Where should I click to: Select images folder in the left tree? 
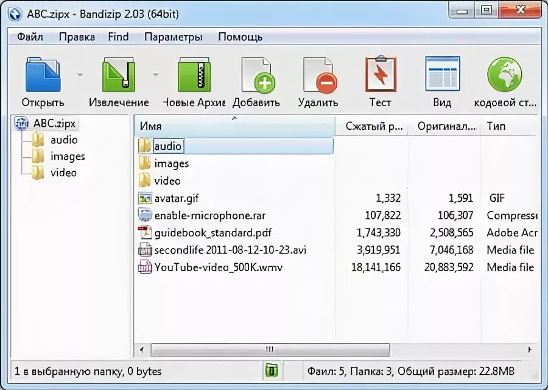pyautogui.click(x=68, y=157)
